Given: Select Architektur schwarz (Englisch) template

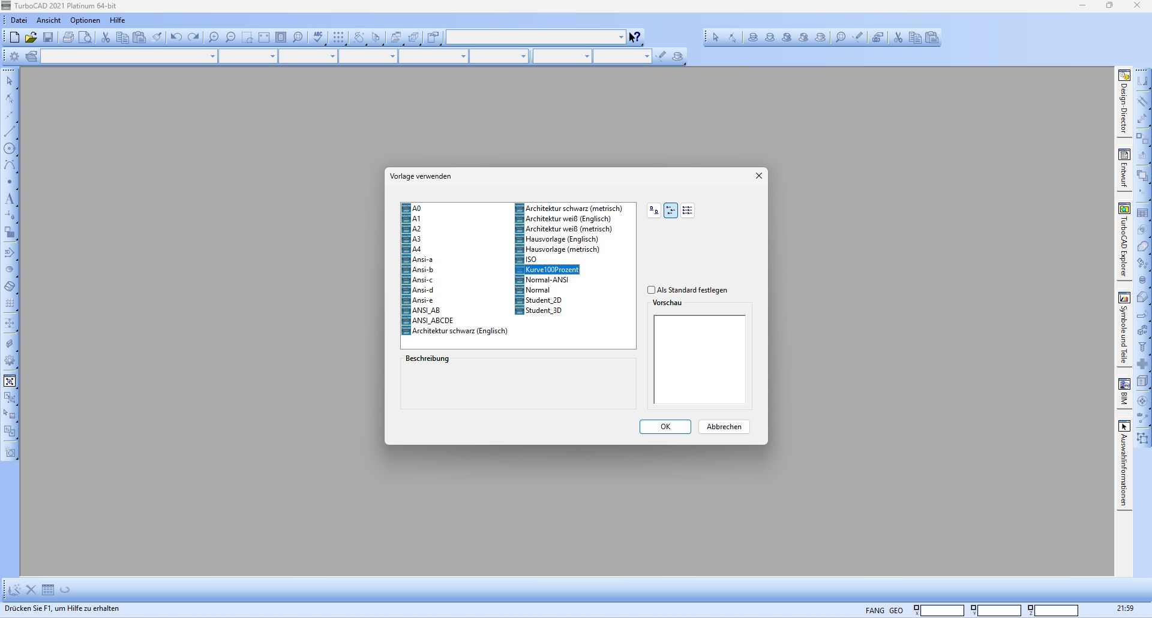Looking at the screenshot, I should pos(455,331).
